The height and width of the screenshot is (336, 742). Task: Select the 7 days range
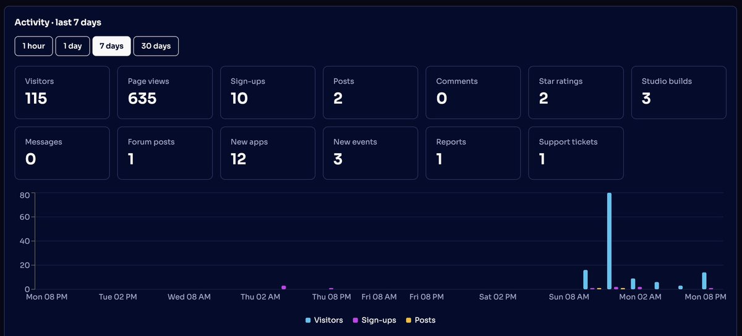coord(111,46)
